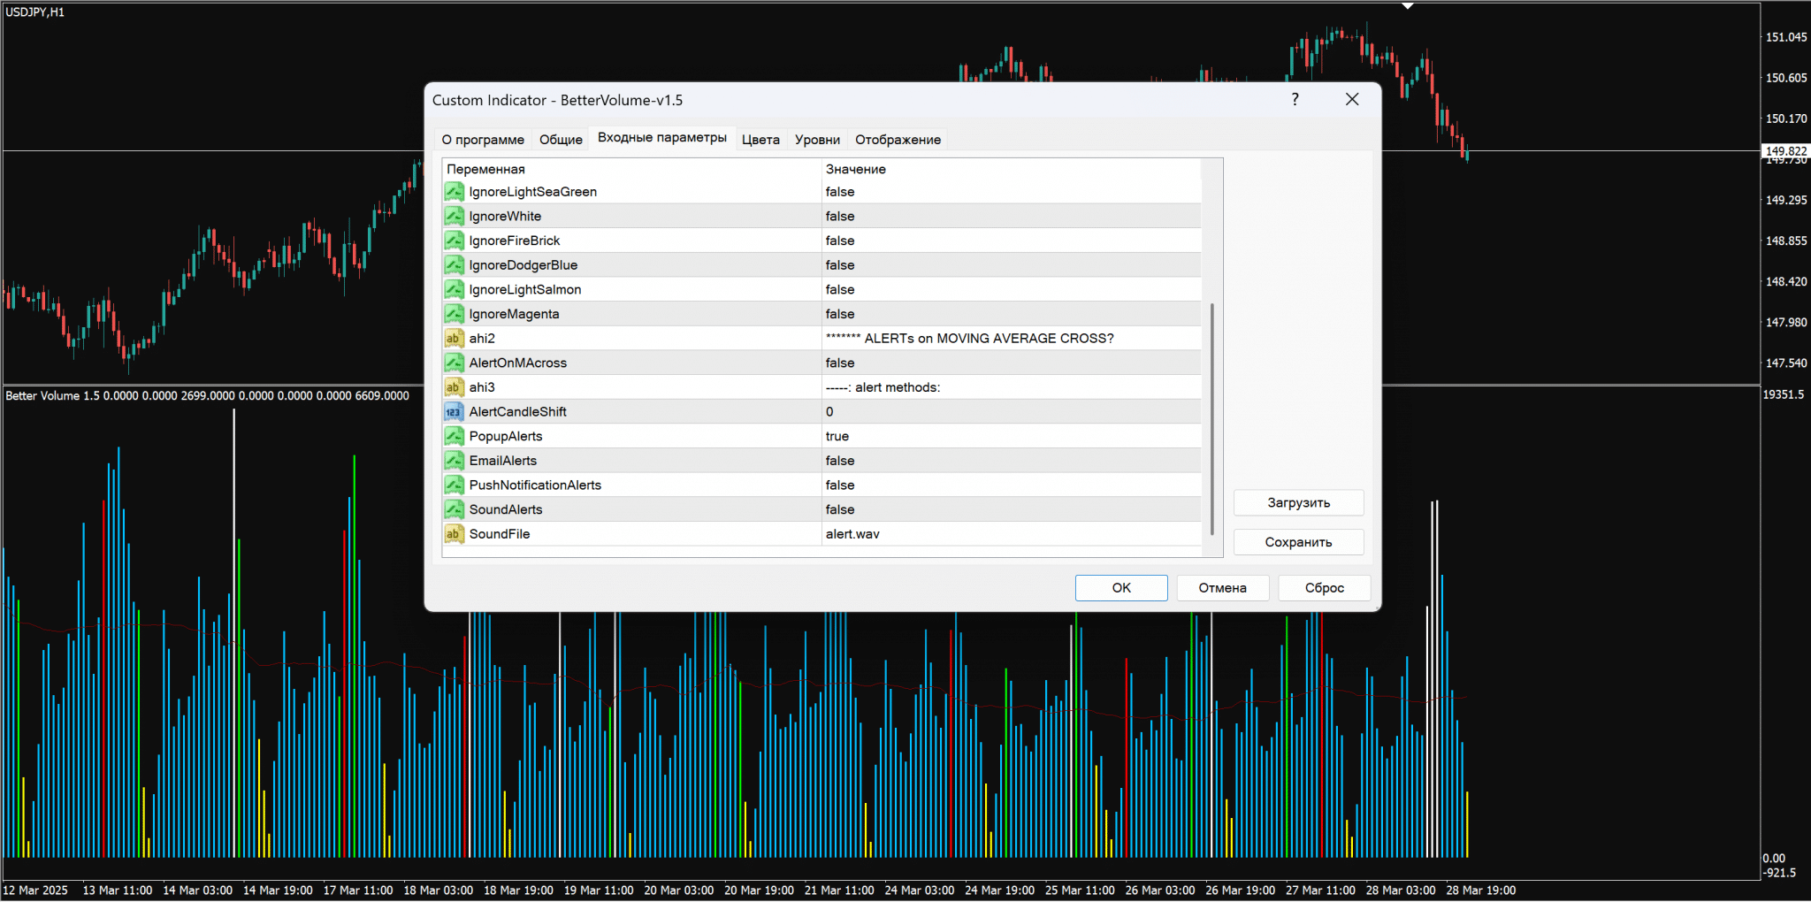Screen dimensions: 1811x902
Task: Click the chart shift triangle marker
Action: (1408, 6)
